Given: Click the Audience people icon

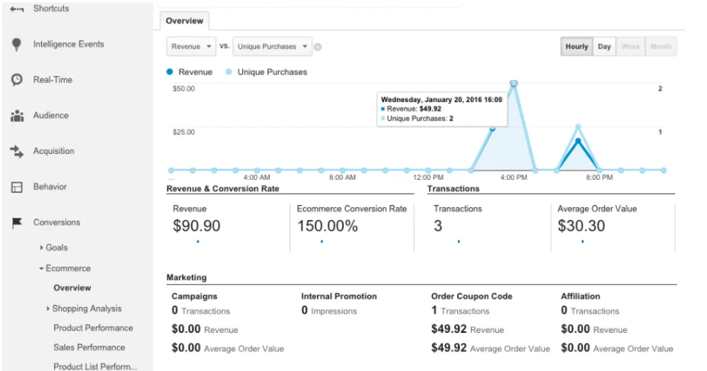Looking at the screenshot, I should pyautogui.click(x=17, y=115).
